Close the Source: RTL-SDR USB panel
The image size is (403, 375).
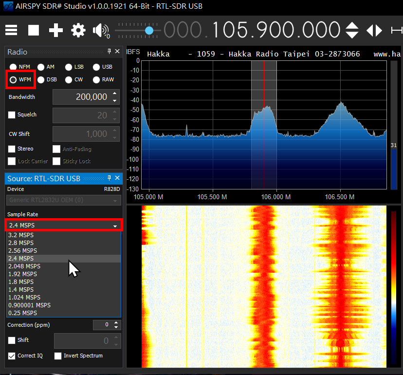(x=117, y=179)
